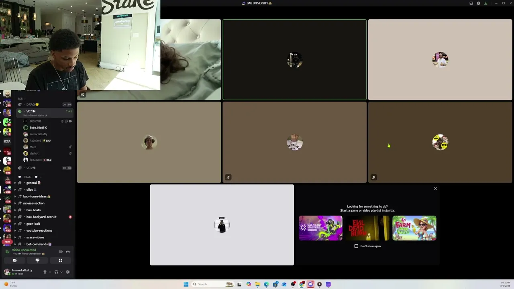Start Evil Dead Burn activity card

pos(367,228)
